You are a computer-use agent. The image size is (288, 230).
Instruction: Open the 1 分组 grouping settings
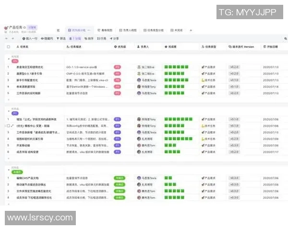click(x=75, y=38)
